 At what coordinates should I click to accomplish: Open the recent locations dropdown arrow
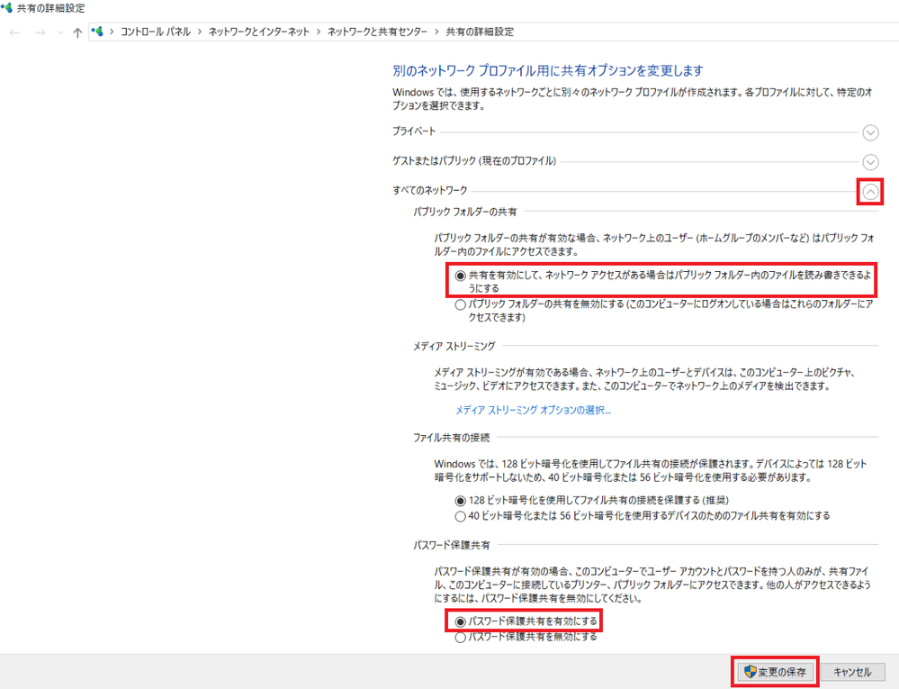[60, 32]
